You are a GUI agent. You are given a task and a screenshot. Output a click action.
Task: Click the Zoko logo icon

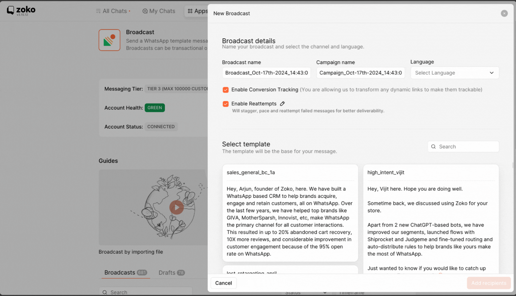pyautogui.click(x=10, y=10)
